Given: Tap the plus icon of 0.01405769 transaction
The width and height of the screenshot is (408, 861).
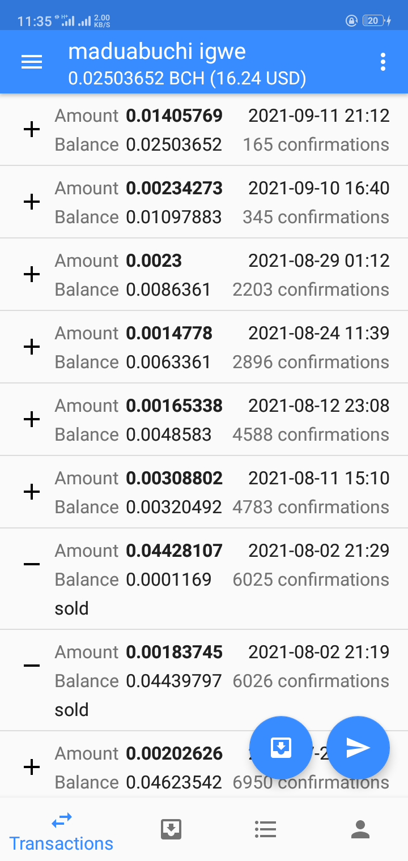Looking at the screenshot, I should coord(32,130).
